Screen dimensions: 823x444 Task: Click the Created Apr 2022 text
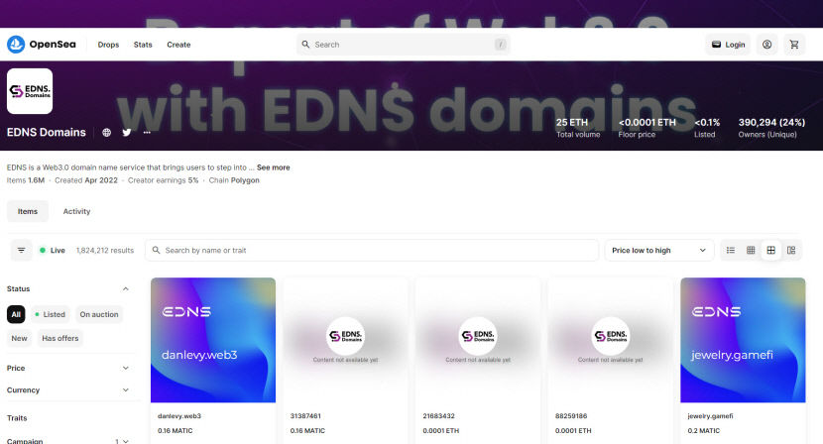coord(86,180)
